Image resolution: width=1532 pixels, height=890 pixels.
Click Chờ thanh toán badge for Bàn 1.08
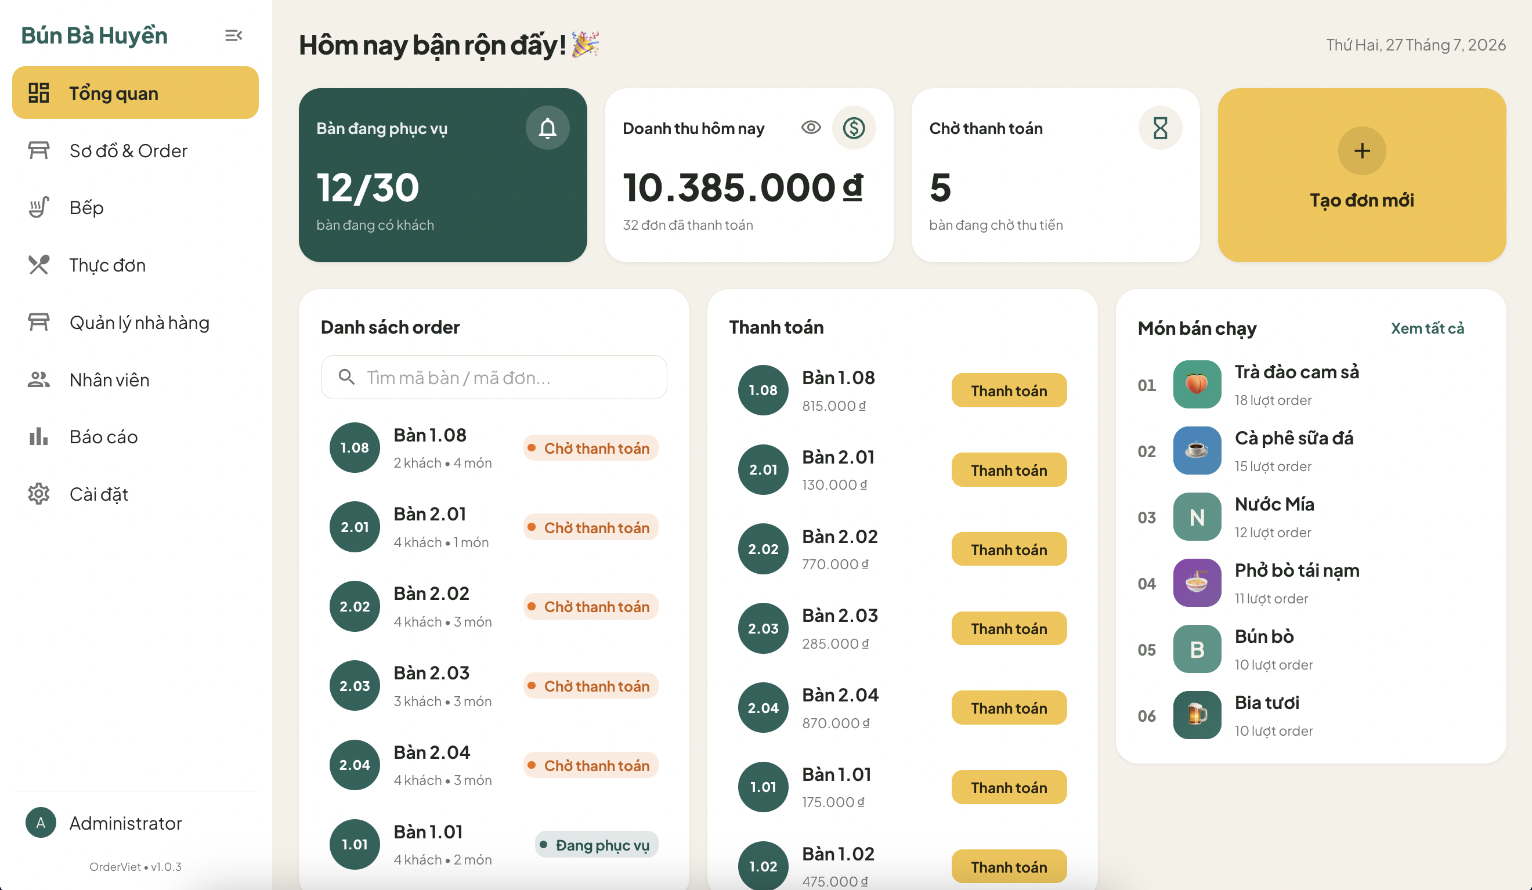tap(591, 448)
